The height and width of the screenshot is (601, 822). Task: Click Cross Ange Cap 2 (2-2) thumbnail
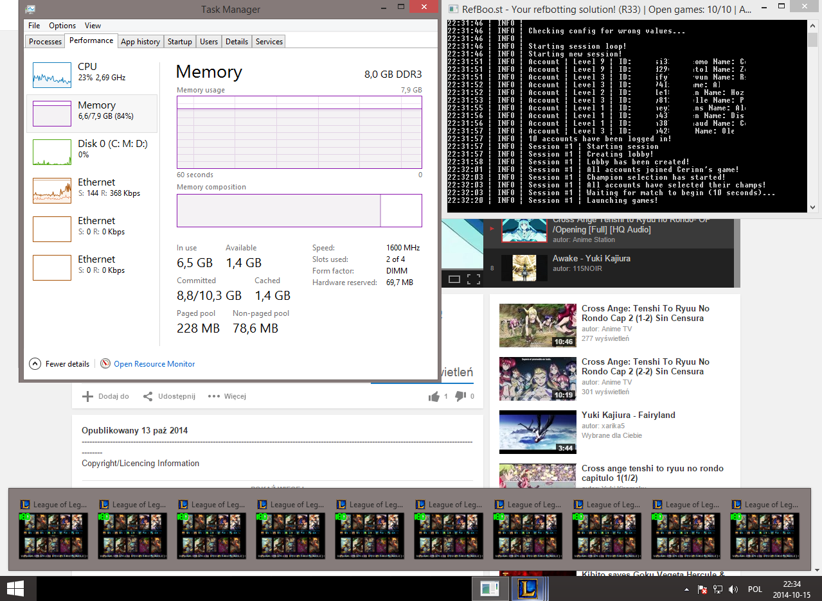(537, 379)
